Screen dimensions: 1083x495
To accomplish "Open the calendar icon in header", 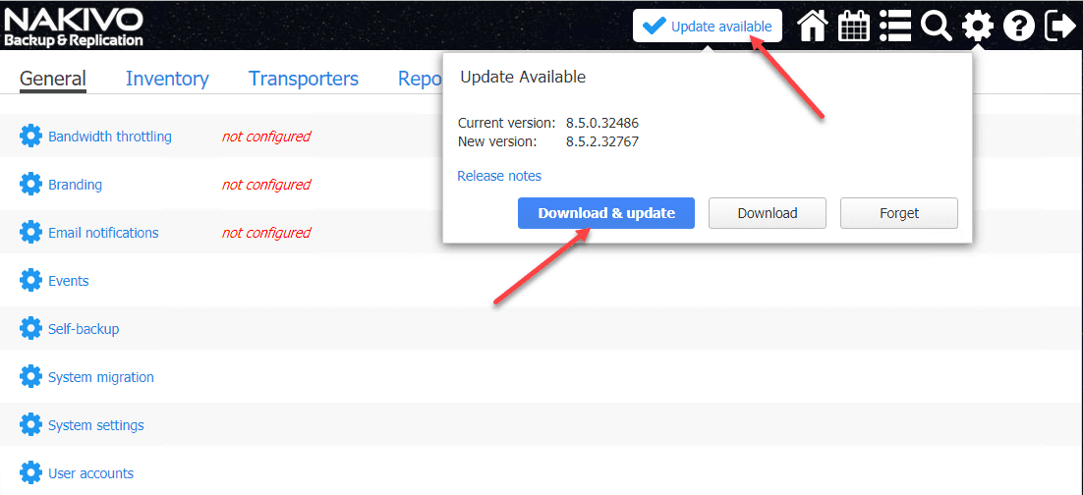I will point(854,27).
